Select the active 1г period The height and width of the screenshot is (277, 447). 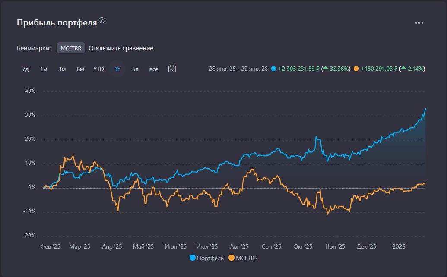coord(117,69)
